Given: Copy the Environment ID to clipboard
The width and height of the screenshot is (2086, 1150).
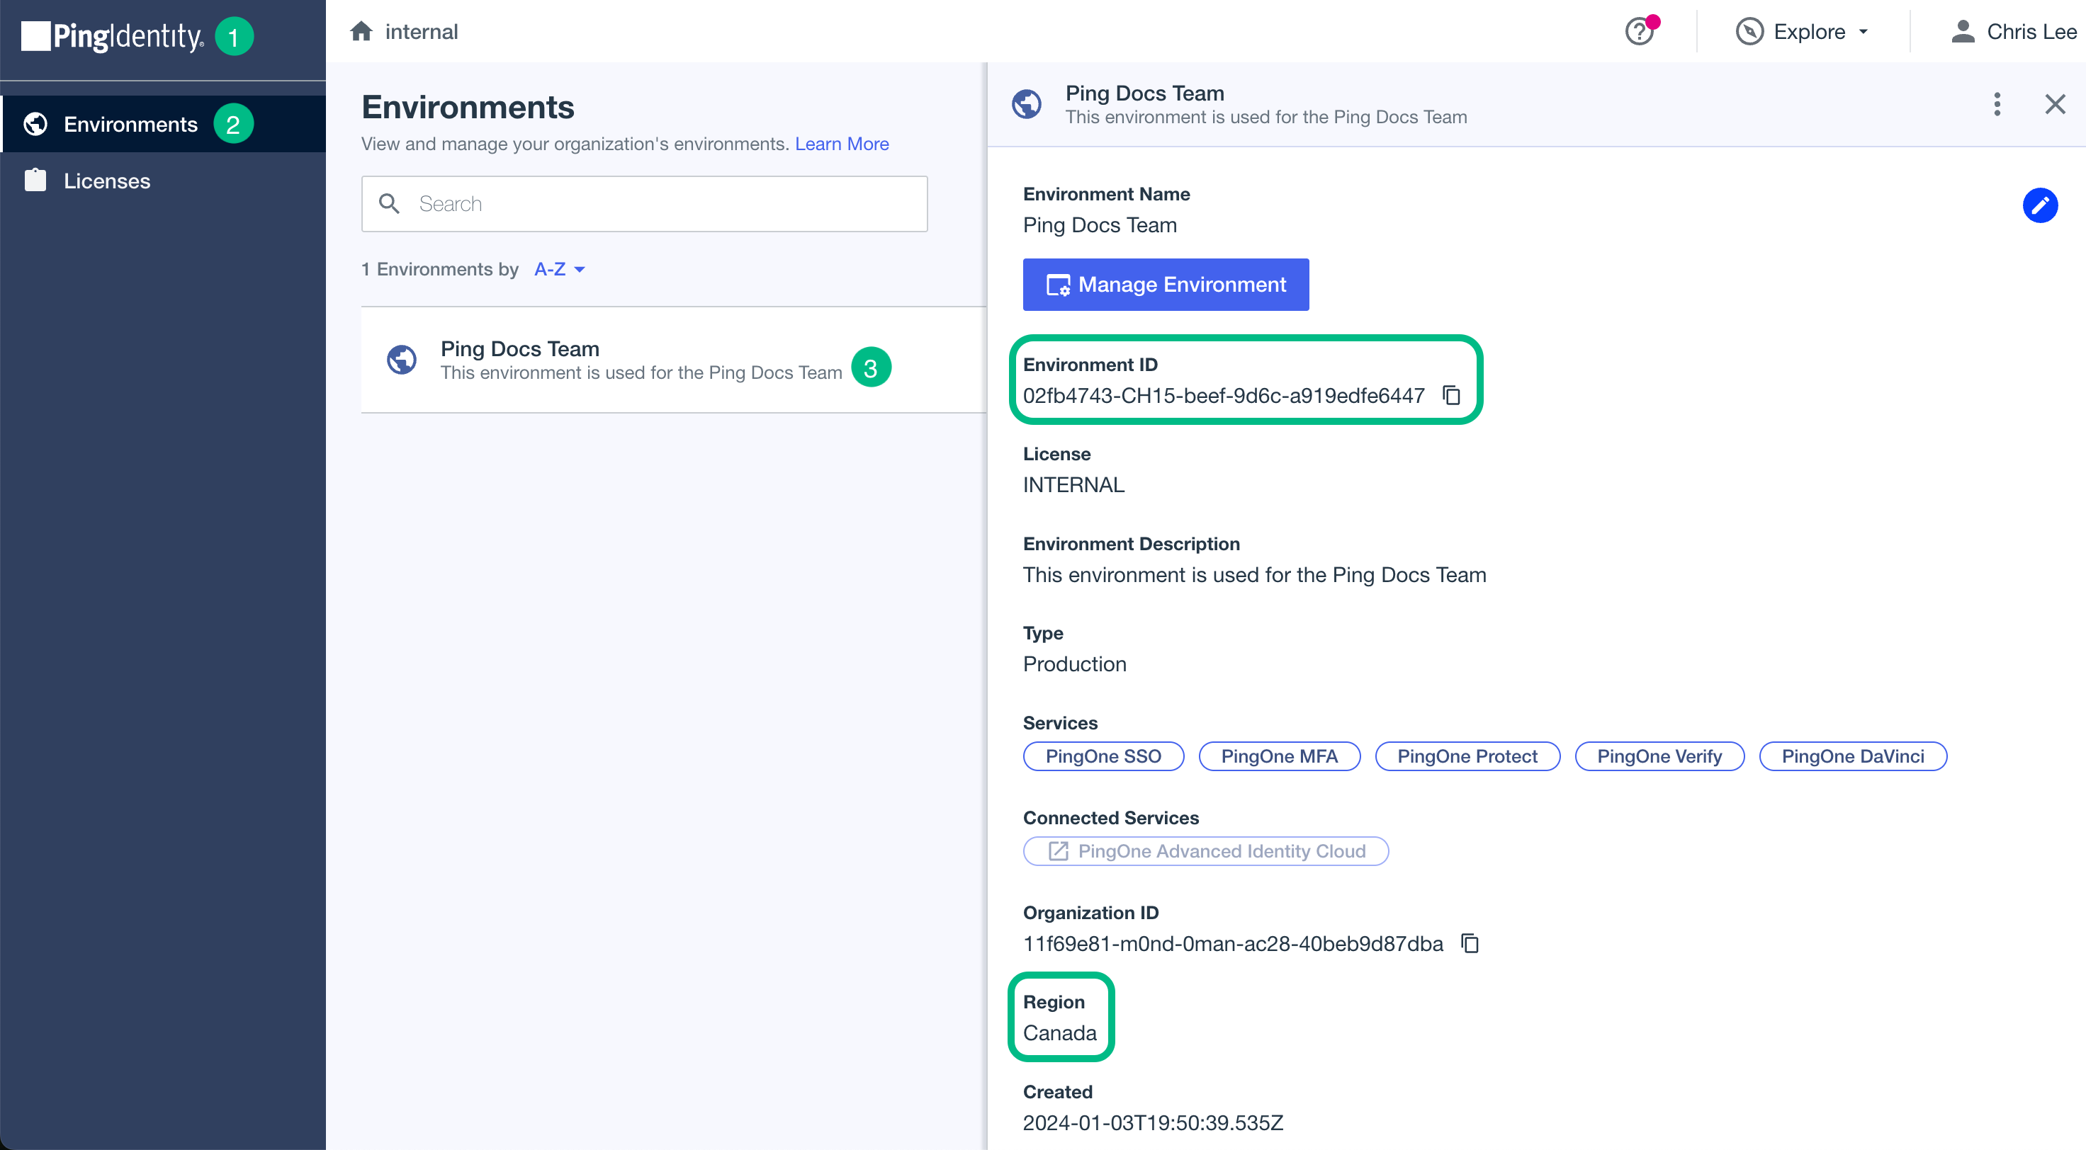Looking at the screenshot, I should (x=1451, y=395).
